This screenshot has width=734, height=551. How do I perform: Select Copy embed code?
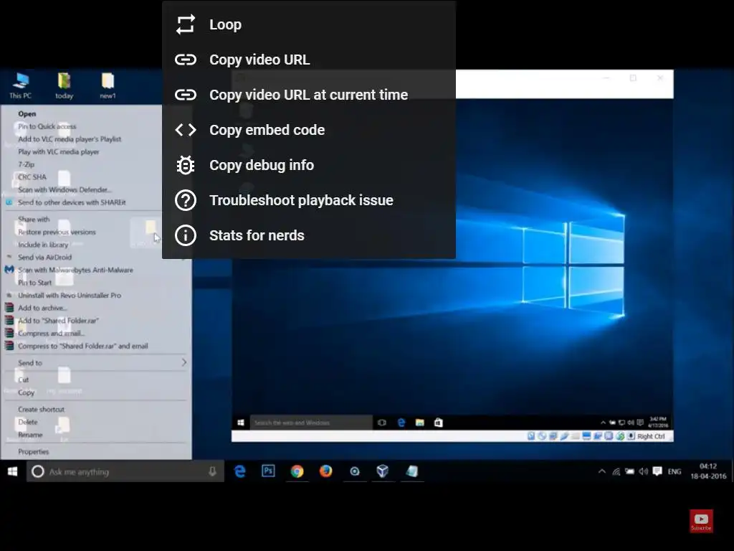click(309, 130)
